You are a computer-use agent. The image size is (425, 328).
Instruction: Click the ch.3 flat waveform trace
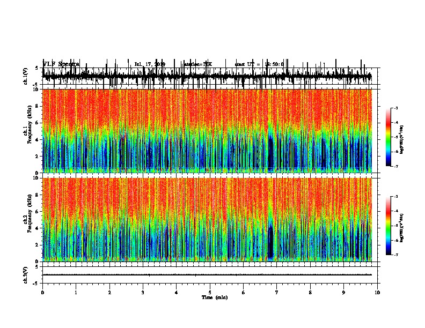tap(207, 275)
